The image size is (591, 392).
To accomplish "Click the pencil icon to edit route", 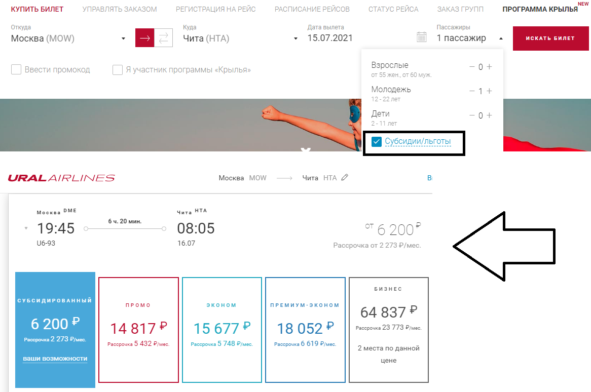I will tap(345, 177).
